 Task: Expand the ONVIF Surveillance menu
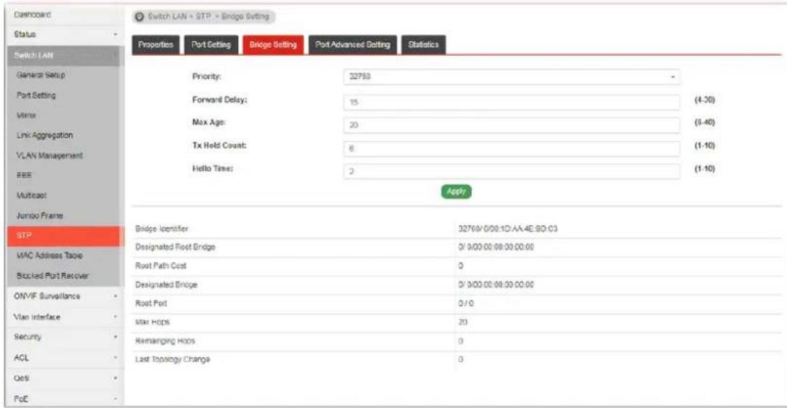(64, 297)
